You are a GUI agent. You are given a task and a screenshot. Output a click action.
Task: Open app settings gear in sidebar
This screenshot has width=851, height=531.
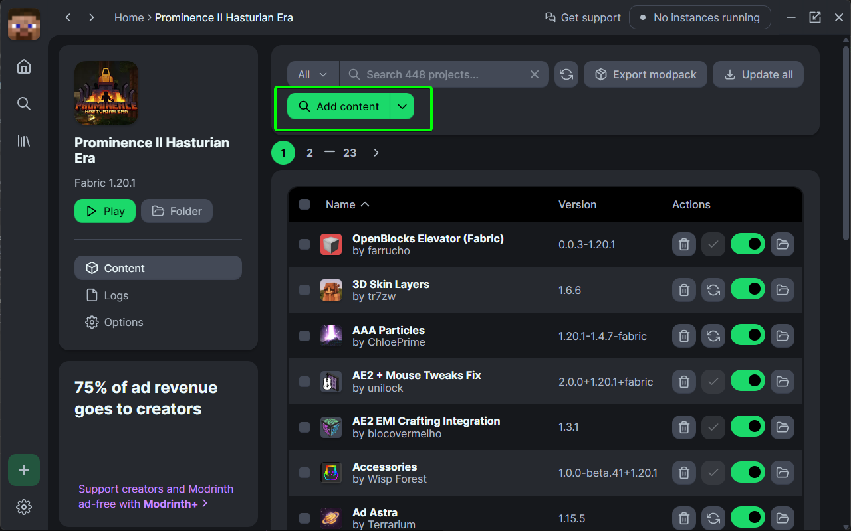coord(24,507)
